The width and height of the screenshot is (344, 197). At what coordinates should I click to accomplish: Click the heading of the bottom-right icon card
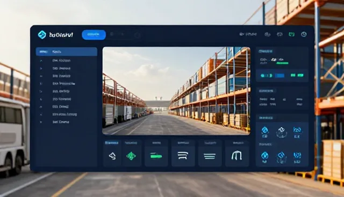266,118
